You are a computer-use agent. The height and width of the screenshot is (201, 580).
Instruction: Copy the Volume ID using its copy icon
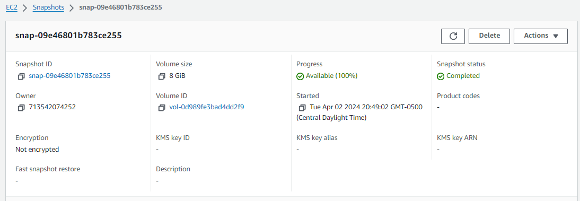pyautogui.click(x=162, y=108)
